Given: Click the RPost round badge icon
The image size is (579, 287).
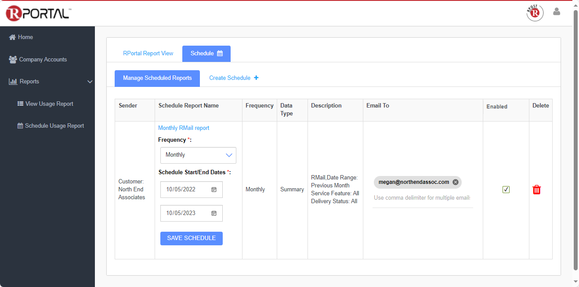Looking at the screenshot, I should click(x=535, y=13).
